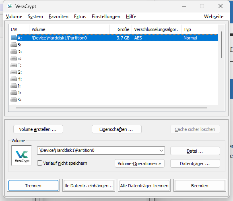Expand the volume path dropdown arrow
The width and height of the screenshot is (233, 201).
click(161, 150)
